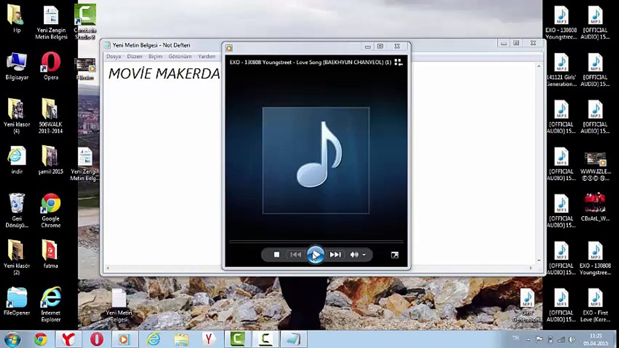Show hidden tray icons arrow
The width and height of the screenshot is (619, 348).
pos(528,340)
